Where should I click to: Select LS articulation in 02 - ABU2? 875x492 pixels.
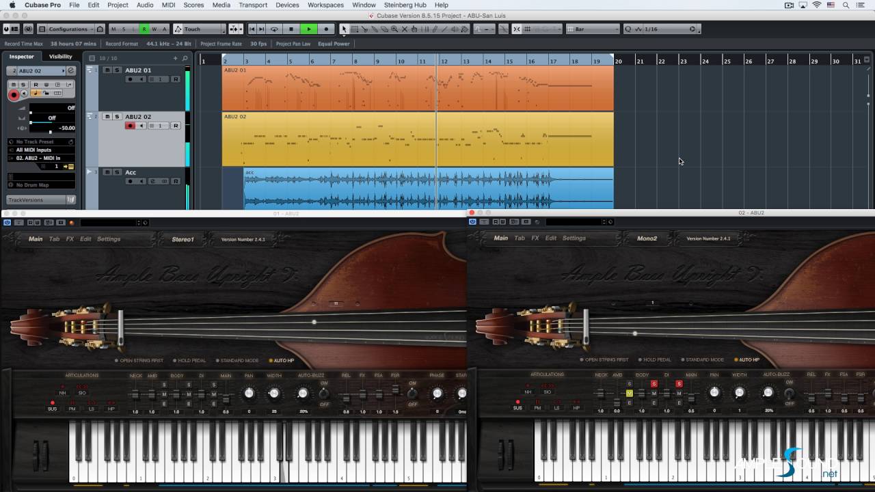tap(556, 406)
